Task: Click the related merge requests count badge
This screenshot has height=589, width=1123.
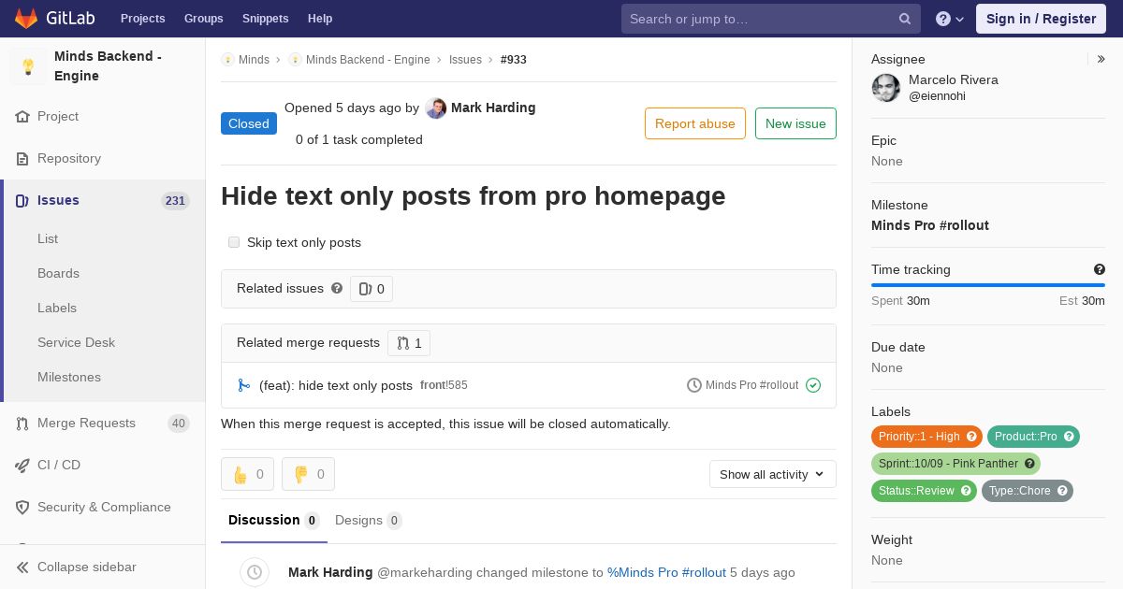Action: point(409,343)
